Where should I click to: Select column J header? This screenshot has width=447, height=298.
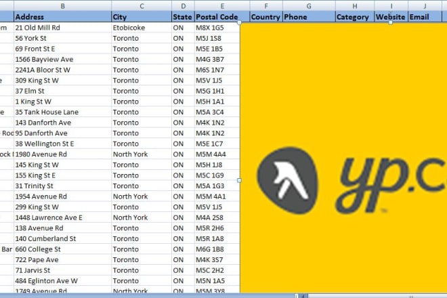425,5
